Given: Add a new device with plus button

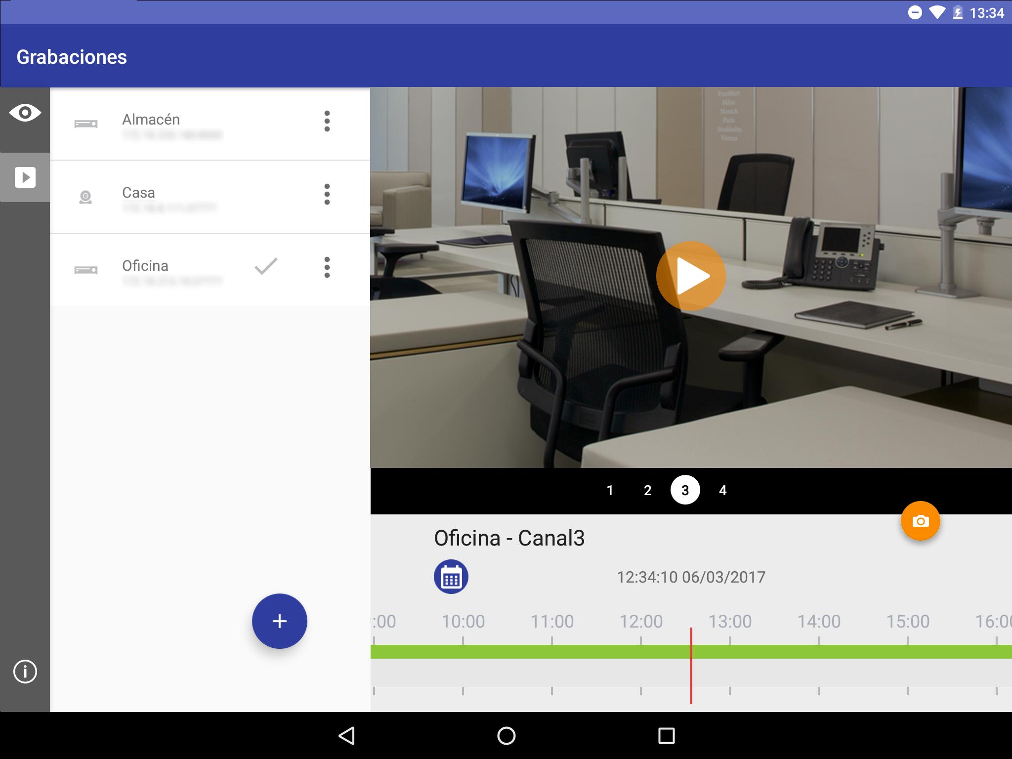Looking at the screenshot, I should (280, 621).
